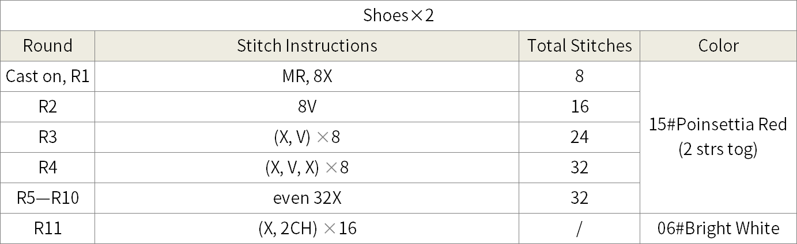Click the Color column header
The height and width of the screenshot is (244, 797).
coord(718,46)
